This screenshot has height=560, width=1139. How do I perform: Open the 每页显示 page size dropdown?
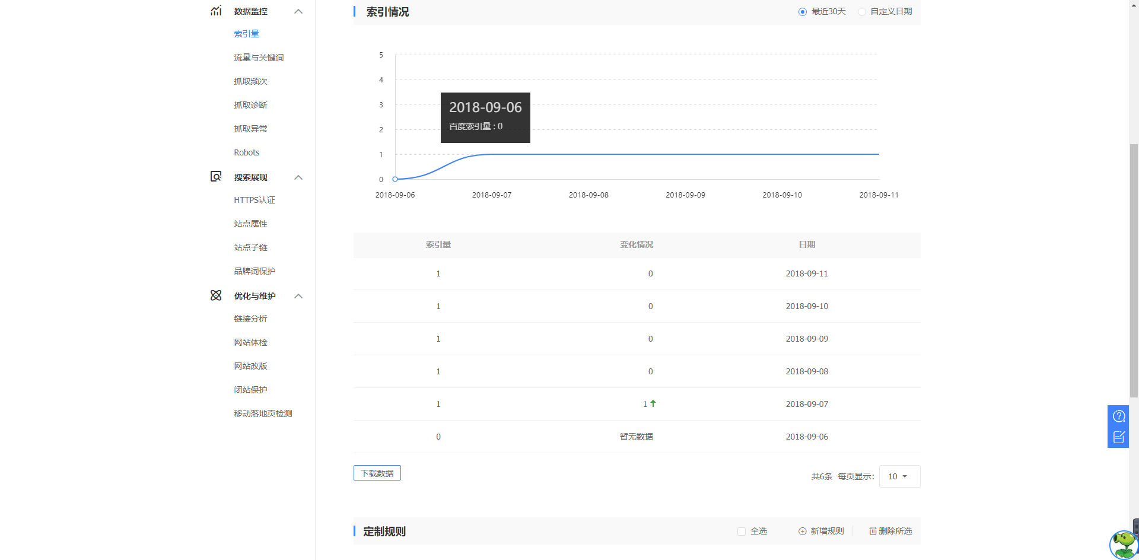pyautogui.click(x=899, y=476)
